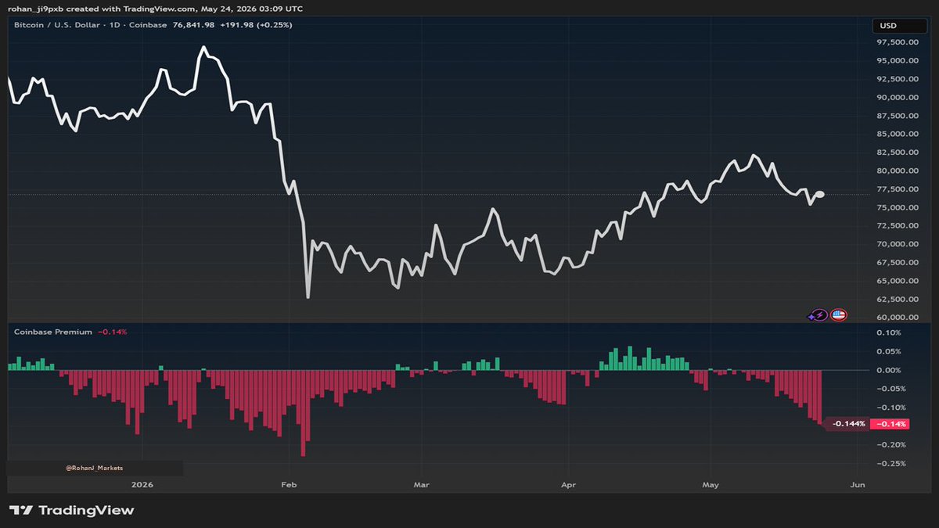Click the 92,500.00 price scale label

tap(896, 79)
